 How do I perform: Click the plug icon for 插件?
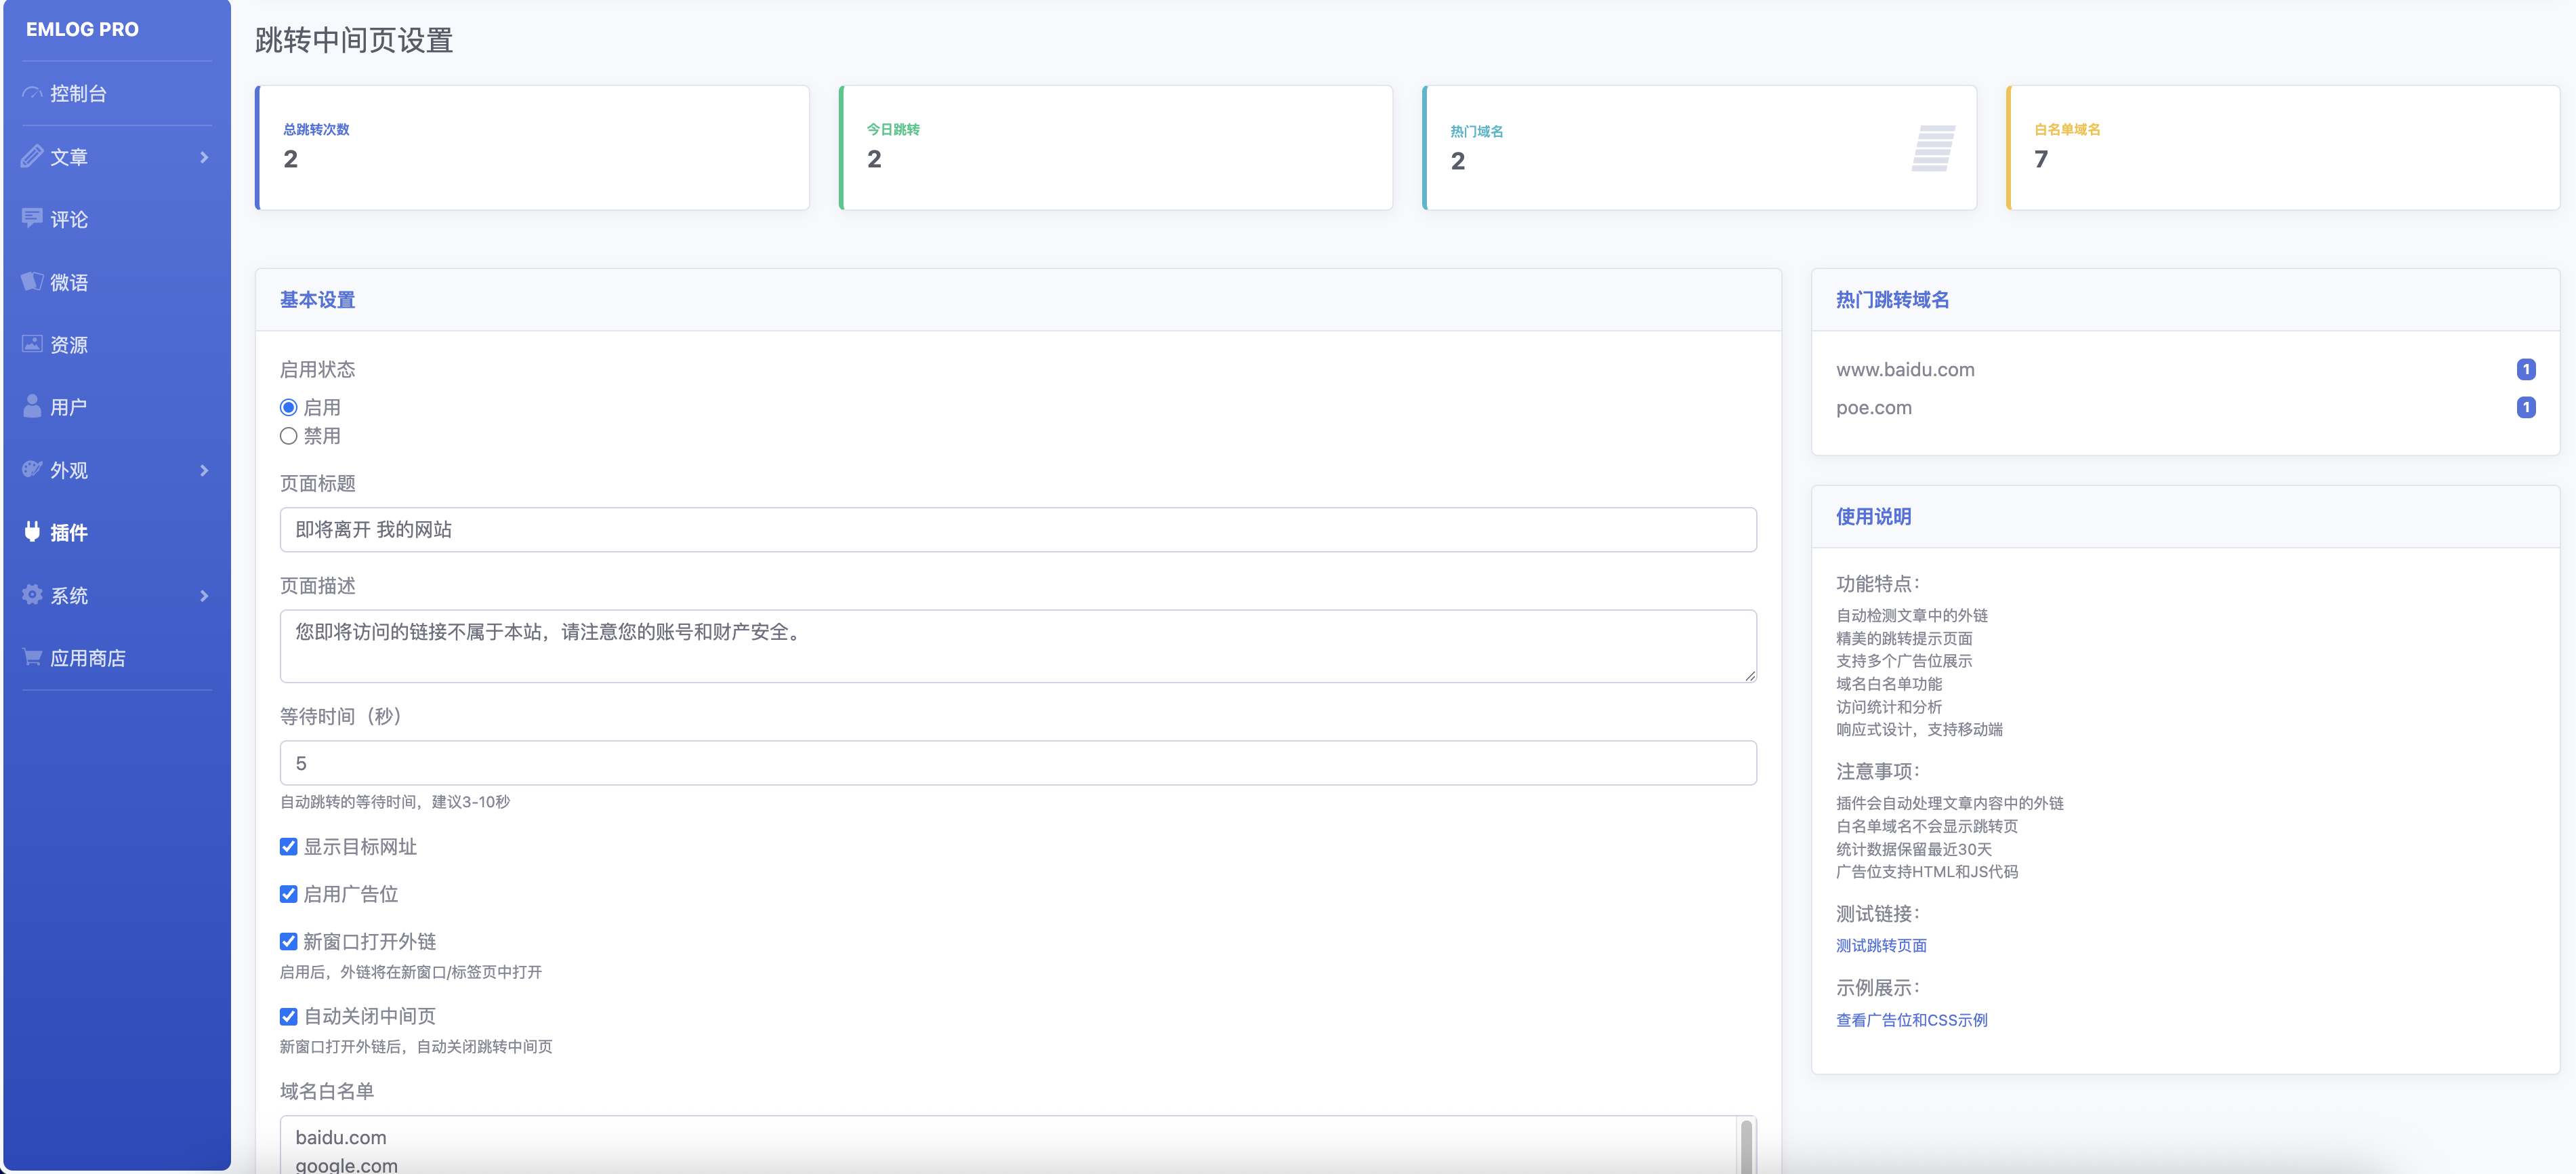pyautogui.click(x=32, y=533)
